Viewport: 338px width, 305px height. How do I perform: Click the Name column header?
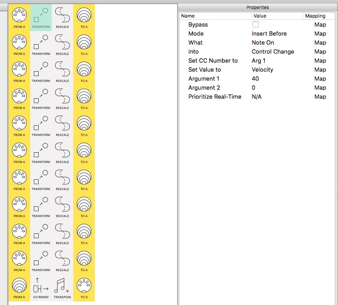click(188, 16)
